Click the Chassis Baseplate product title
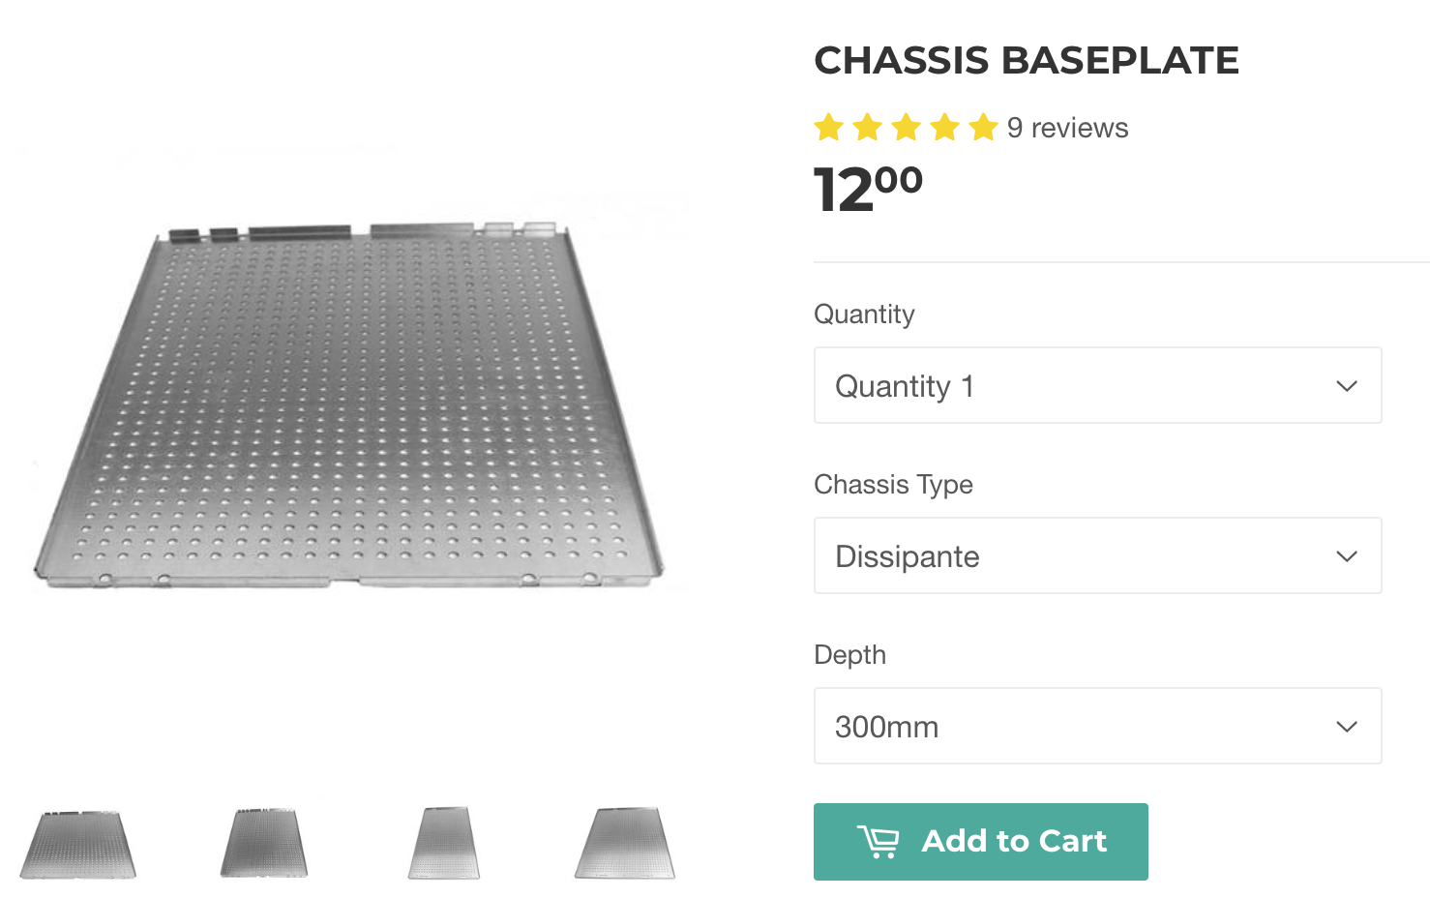Viewport: 1430px width, 898px height. coord(1027,60)
